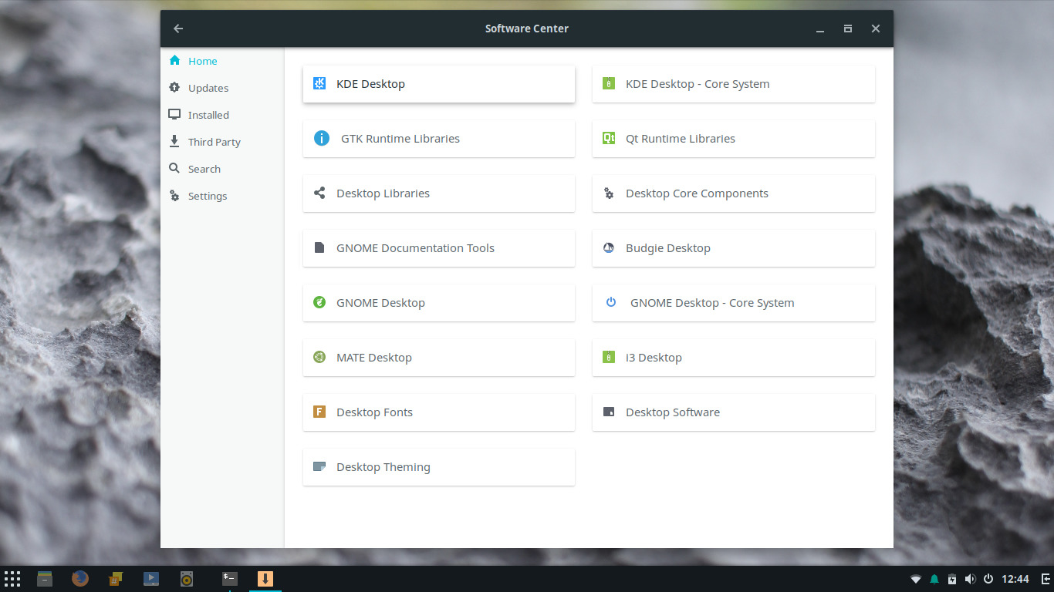Open the terminal from the taskbar
The width and height of the screenshot is (1054, 592).
[228, 578]
